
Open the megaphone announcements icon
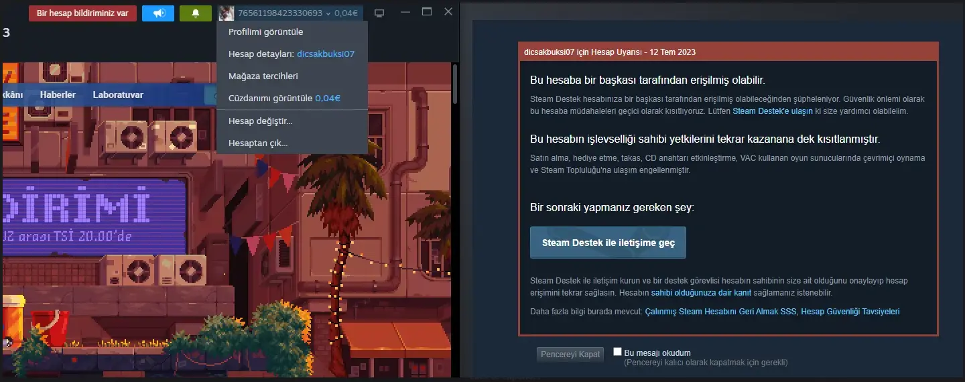click(158, 13)
